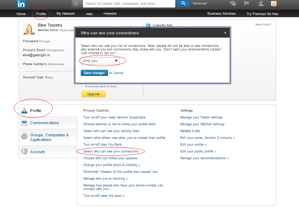Click the blue search magnifier button
The height and width of the screenshot is (209, 299).
click(183, 4)
